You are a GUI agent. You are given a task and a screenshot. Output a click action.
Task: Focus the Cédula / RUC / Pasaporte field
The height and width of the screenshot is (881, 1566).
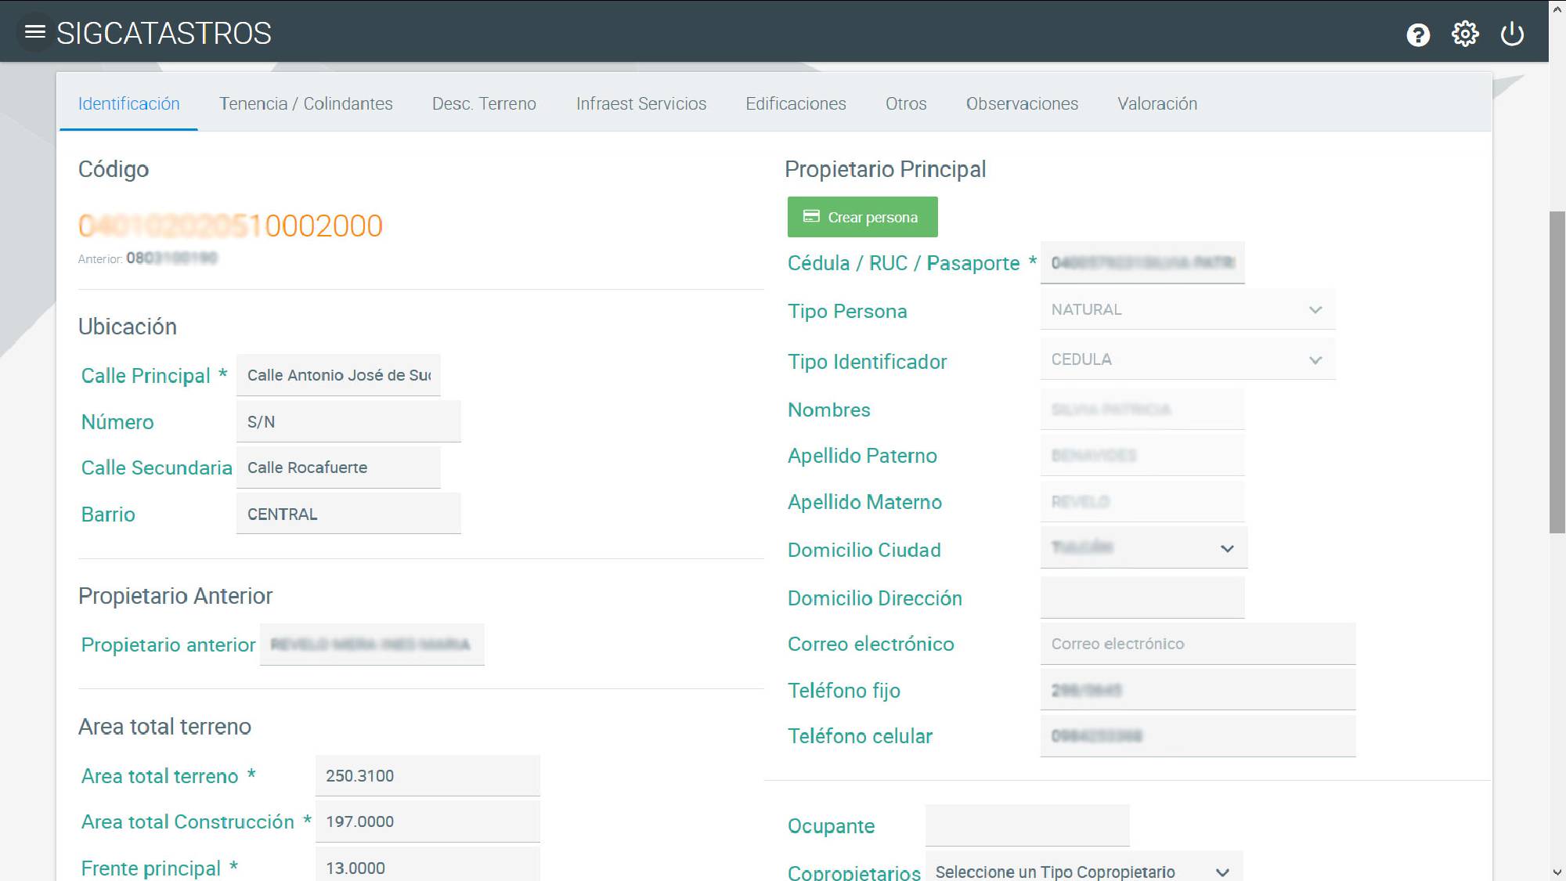pos(1142,262)
